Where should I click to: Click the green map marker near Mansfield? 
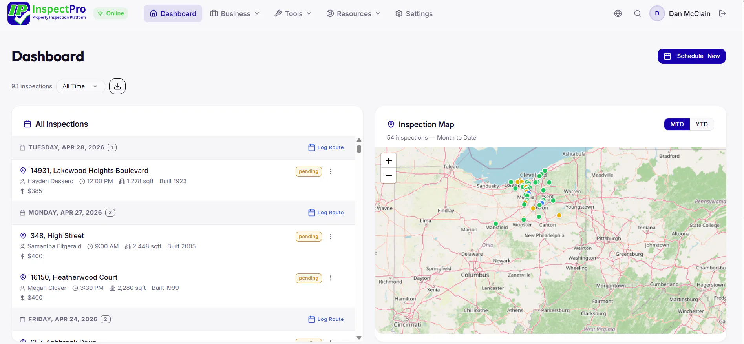pyautogui.click(x=496, y=224)
